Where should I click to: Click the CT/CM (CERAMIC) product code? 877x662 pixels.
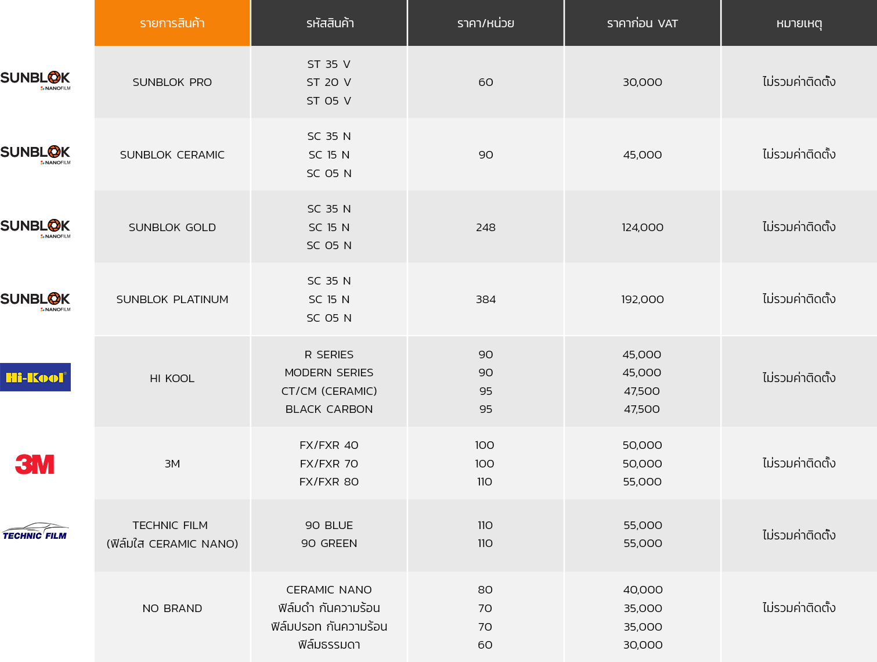coord(329,391)
